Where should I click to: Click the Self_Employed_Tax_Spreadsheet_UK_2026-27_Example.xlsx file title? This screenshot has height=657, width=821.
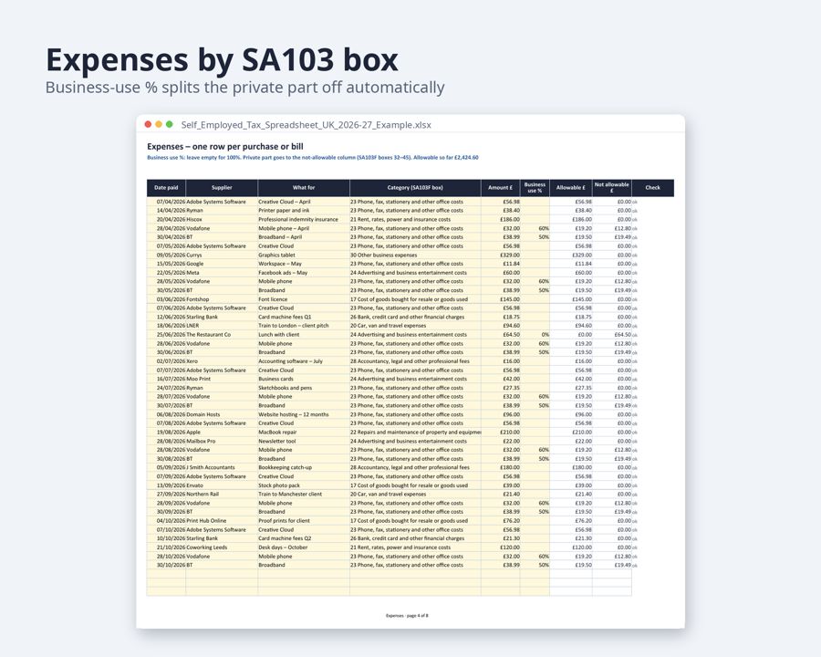pos(307,125)
